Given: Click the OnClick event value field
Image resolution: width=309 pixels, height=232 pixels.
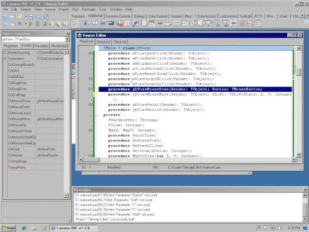Looking at the screenshot, I should (x=50, y=71).
